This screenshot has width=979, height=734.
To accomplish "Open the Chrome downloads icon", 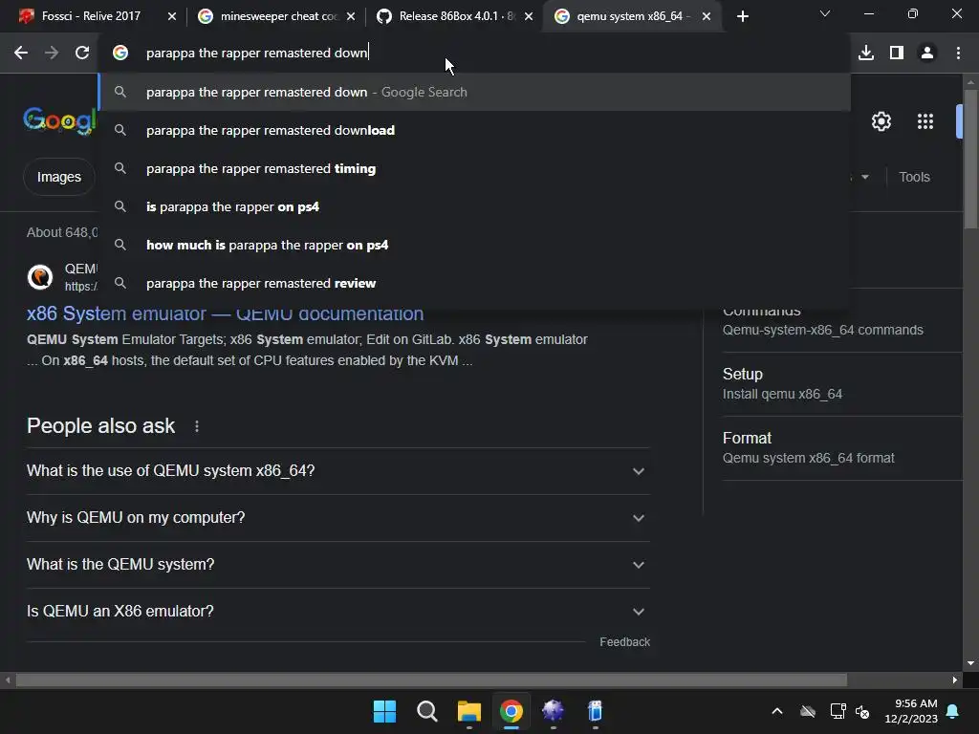I will [866, 54].
